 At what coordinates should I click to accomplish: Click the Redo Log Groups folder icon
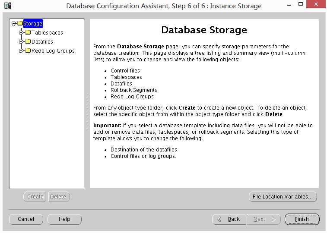(x=28, y=50)
